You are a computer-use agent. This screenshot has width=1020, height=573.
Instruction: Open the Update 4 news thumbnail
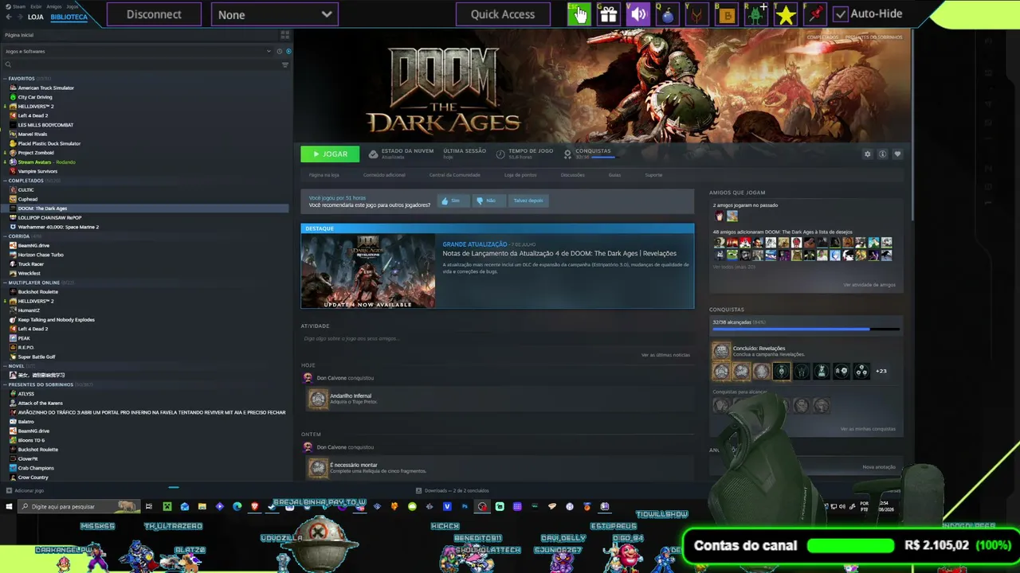point(368,271)
